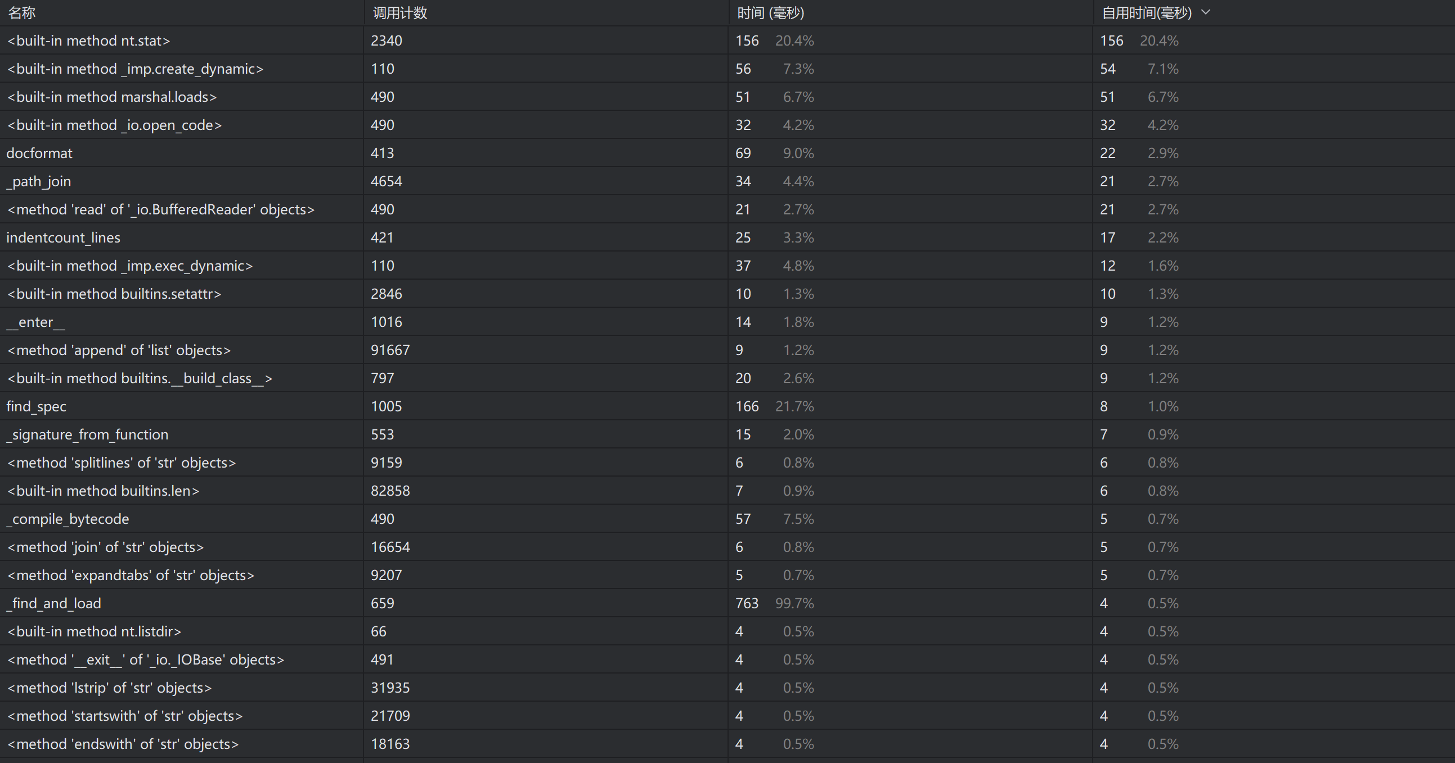Select the indentcount_lines row

pyautogui.click(x=63, y=238)
